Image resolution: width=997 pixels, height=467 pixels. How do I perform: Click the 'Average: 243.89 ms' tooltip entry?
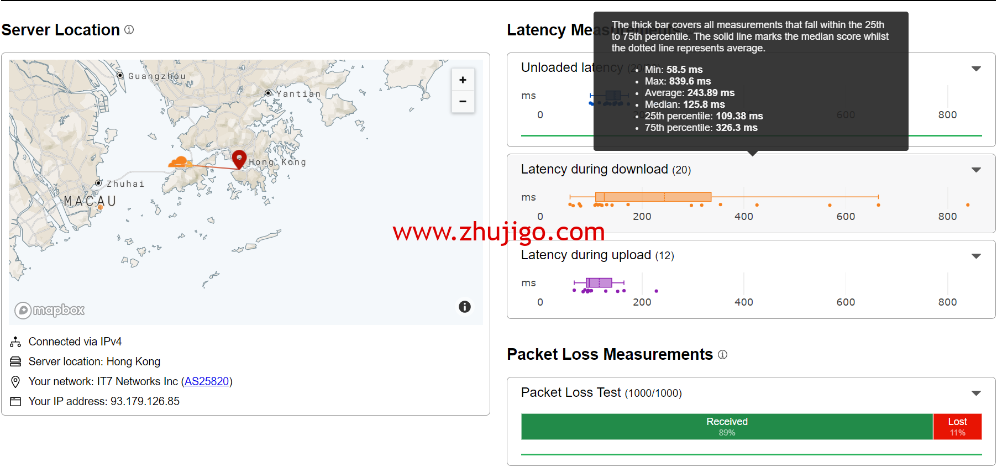tap(690, 93)
